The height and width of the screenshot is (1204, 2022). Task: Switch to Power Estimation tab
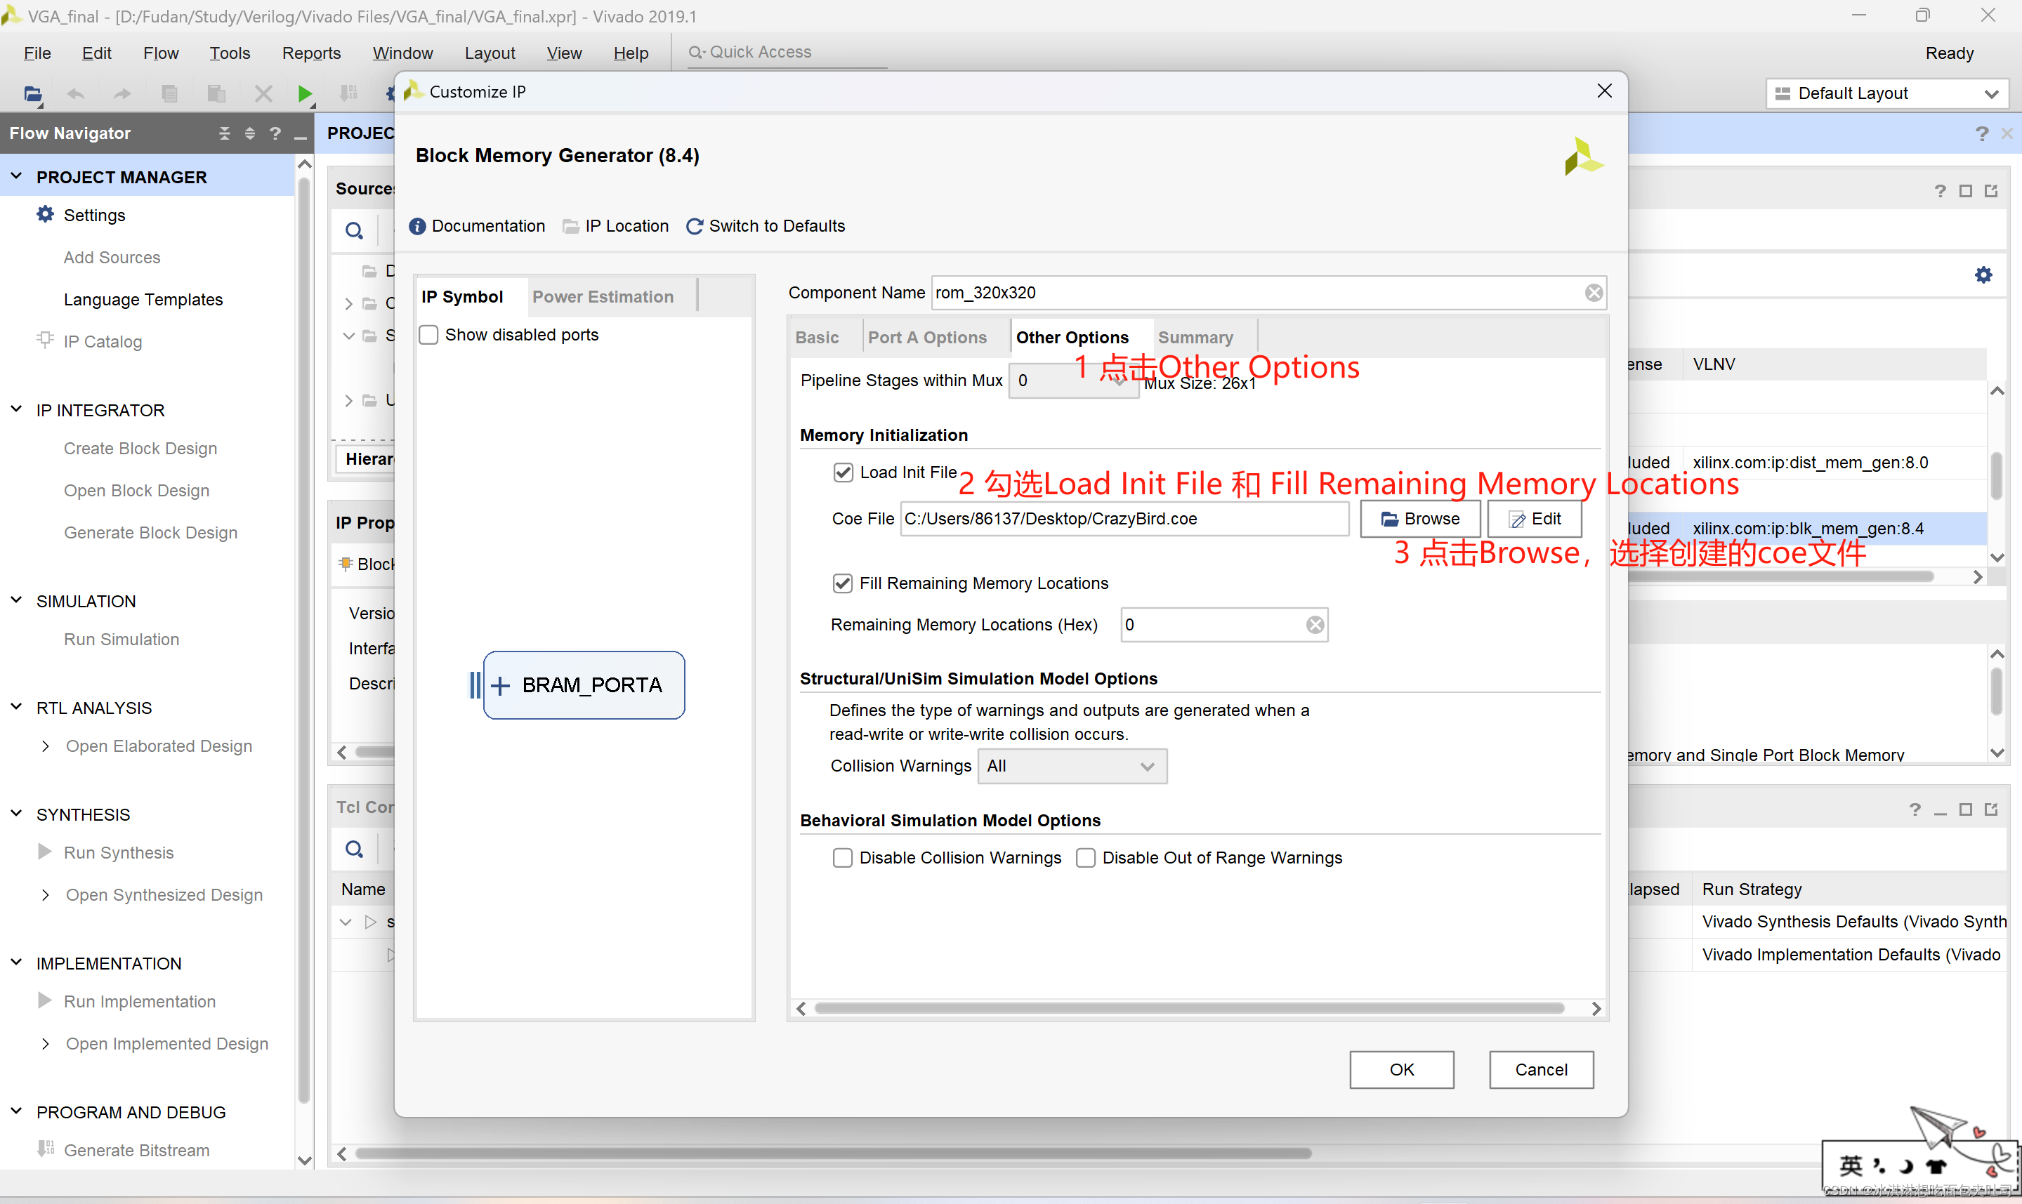[x=603, y=297]
